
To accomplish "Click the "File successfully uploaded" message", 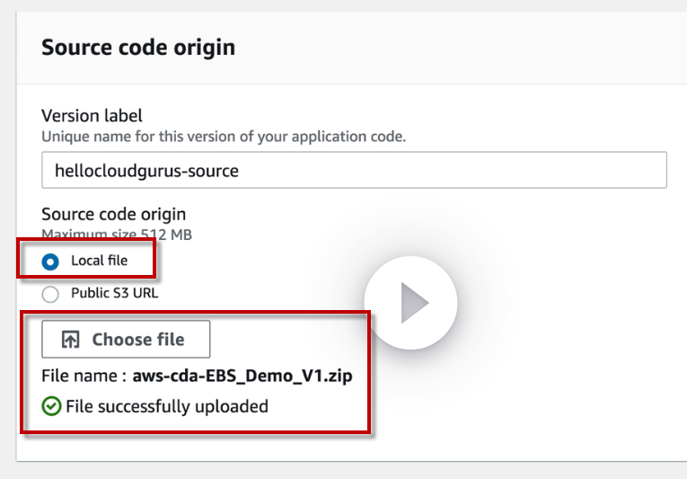I will click(x=167, y=406).
